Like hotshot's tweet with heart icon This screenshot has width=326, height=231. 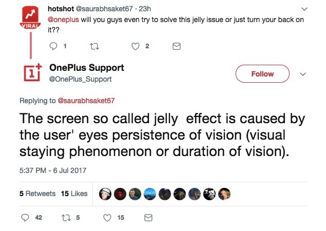click(x=136, y=46)
